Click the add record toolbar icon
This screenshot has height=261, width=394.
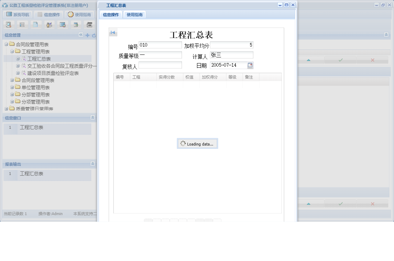pyautogui.click(x=76, y=24)
